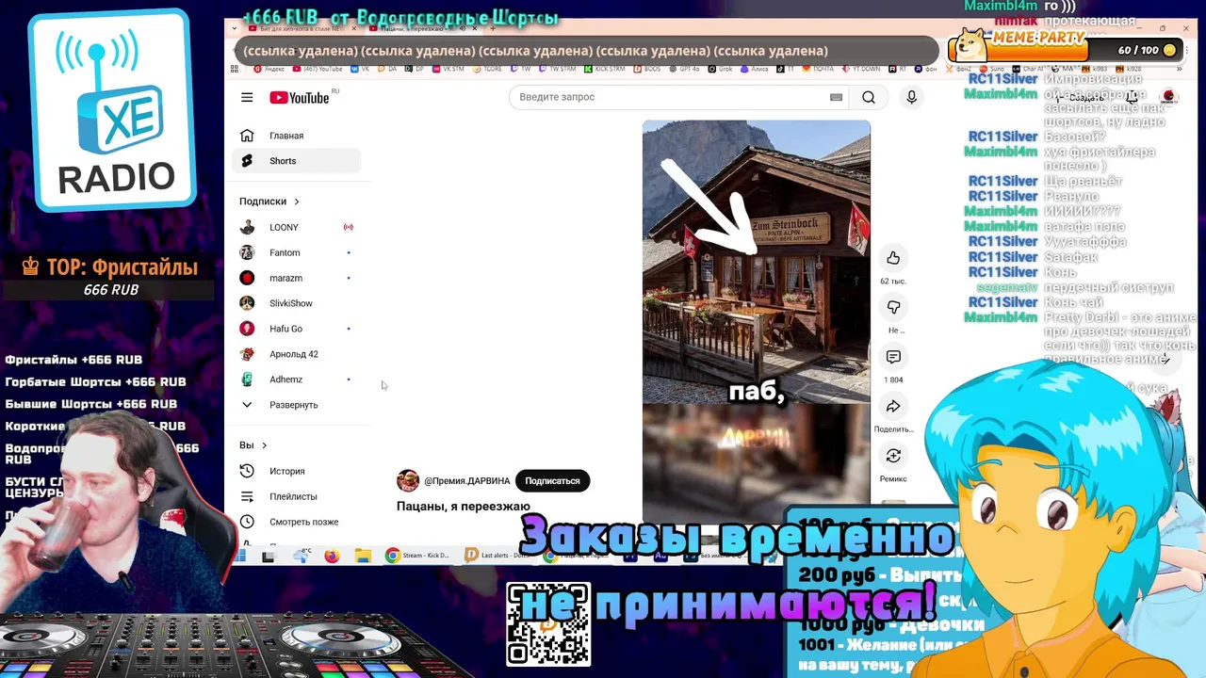
Task: Open the comments icon (1 804)
Action: (x=893, y=357)
